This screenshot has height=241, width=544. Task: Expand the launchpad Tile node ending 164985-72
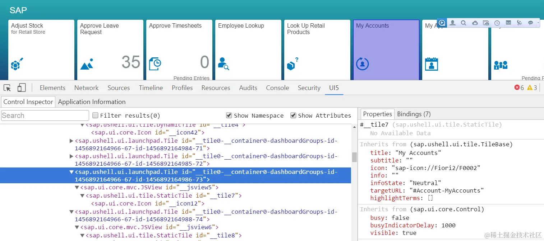tap(71, 156)
